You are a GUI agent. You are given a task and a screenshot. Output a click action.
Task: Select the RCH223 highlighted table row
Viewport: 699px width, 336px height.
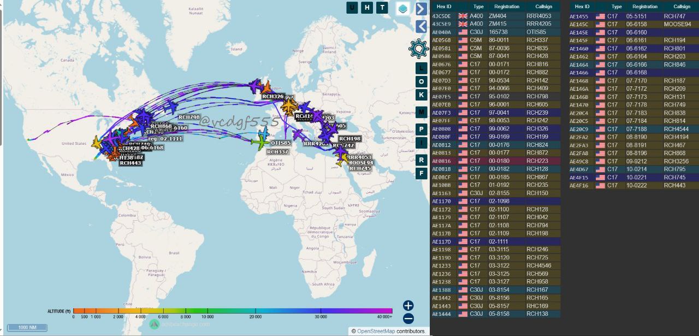[x=496, y=161]
